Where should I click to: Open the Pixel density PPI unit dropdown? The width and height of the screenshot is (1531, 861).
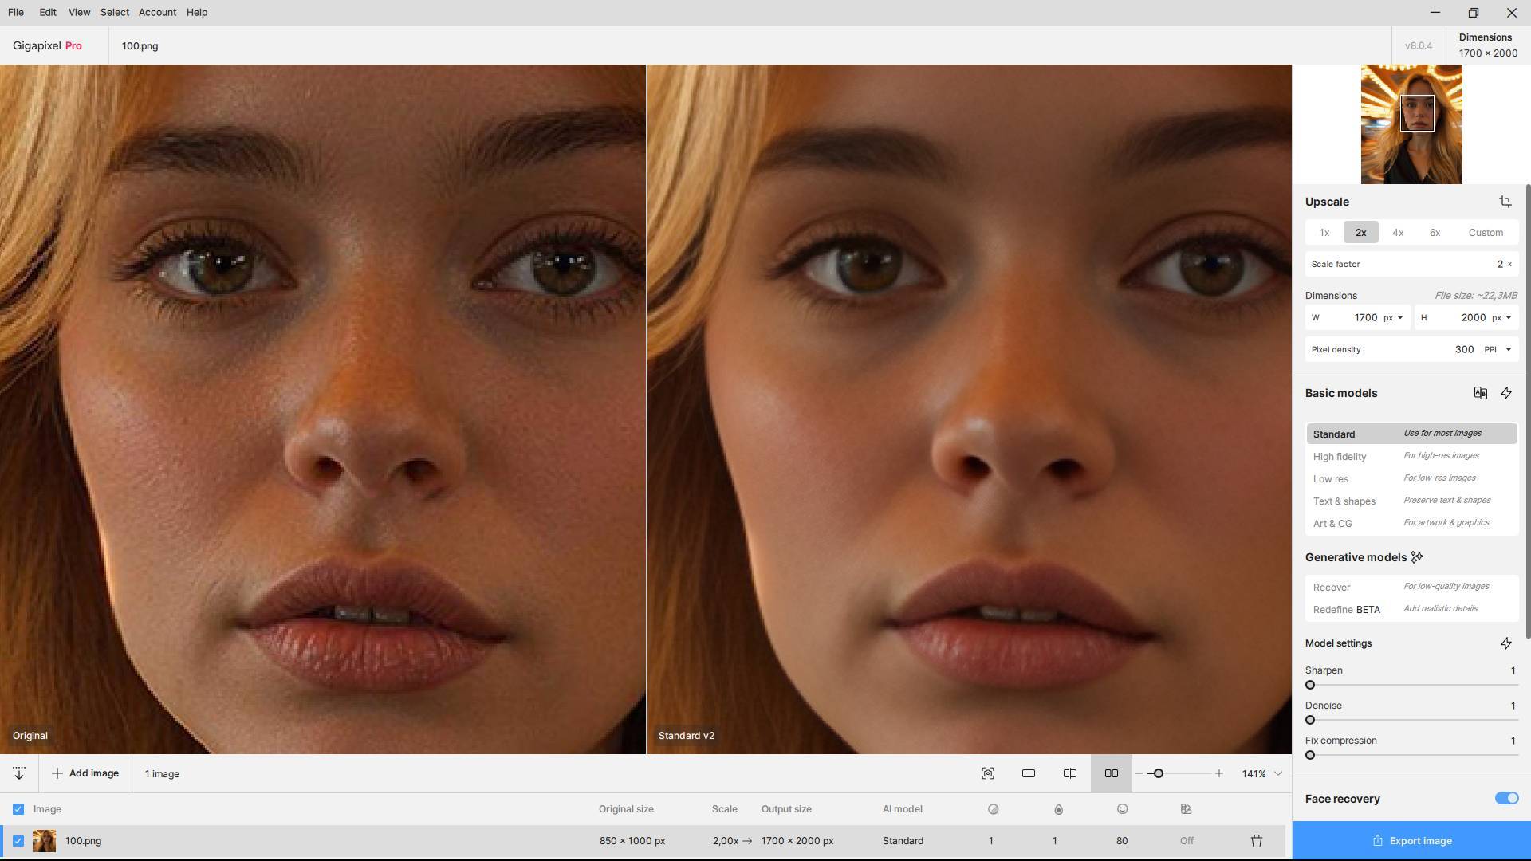click(1508, 349)
